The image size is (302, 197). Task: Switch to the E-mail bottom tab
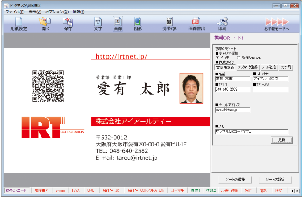pos(60,190)
